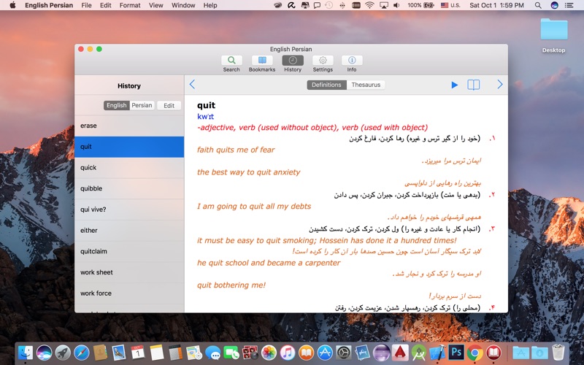
Task: Click the date and time display
Action: (x=496, y=5)
